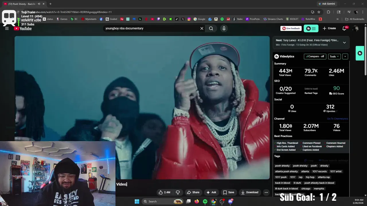367x206 pixels.
Task: Open the KICKLET bookmark
Action: (x=292, y=19)
